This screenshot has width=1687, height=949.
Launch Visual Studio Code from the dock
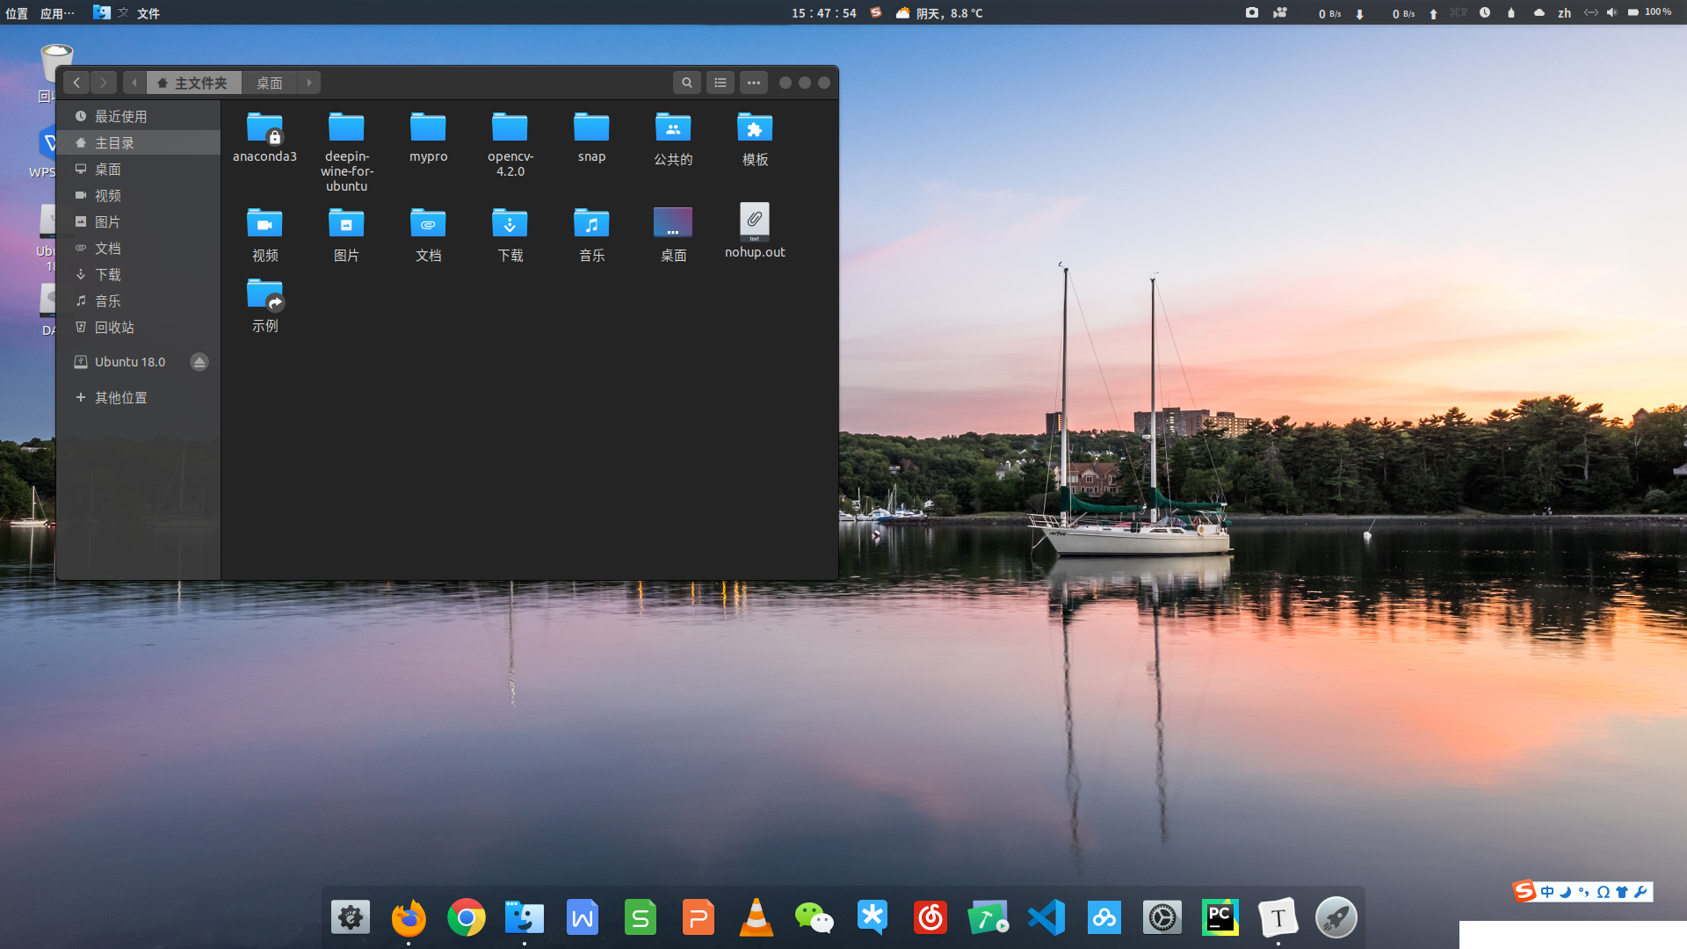[x=1046, y=918]
